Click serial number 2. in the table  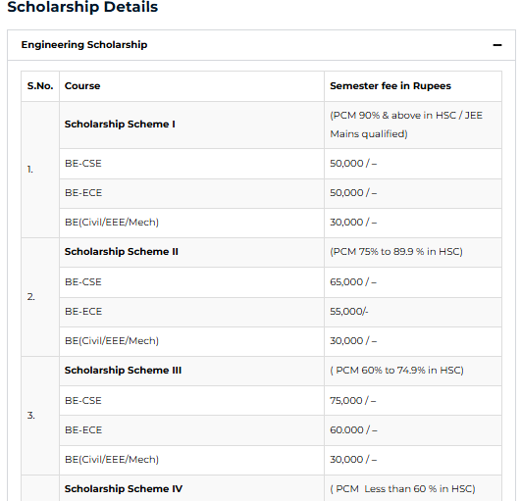pos(30,297)
